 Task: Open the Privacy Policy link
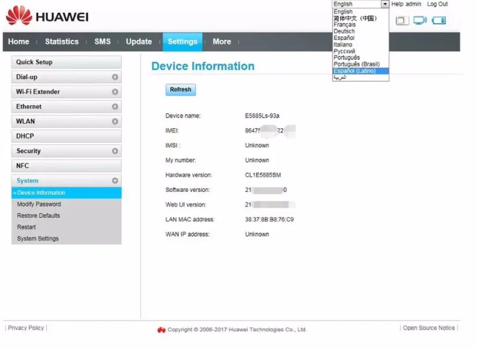(x=26, y=328)
